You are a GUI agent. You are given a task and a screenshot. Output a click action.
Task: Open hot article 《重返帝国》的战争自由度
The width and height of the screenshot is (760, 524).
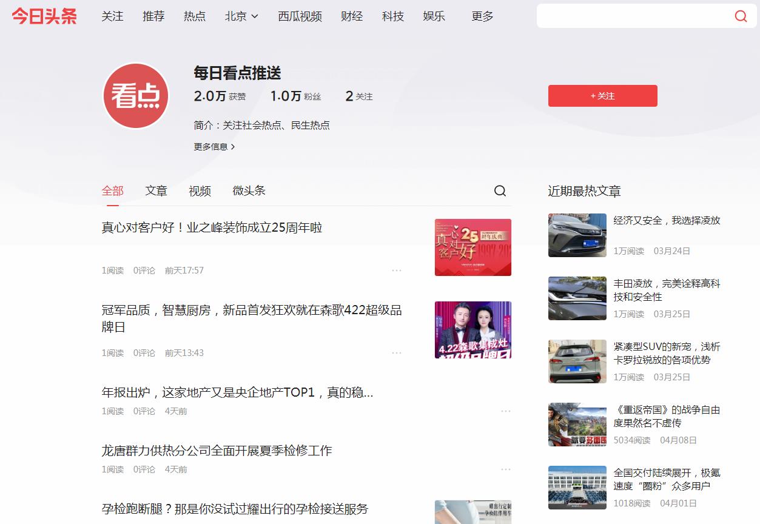click(x=667, y=417)
